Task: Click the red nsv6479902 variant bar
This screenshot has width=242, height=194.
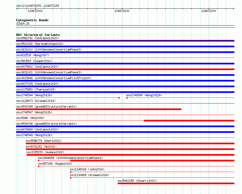Action: [x=125, y=69]
